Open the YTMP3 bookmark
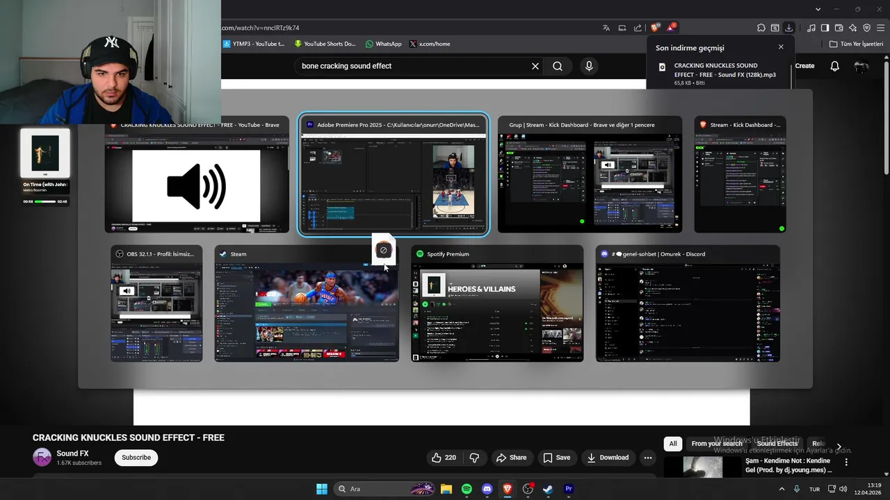 click(254, 44)
